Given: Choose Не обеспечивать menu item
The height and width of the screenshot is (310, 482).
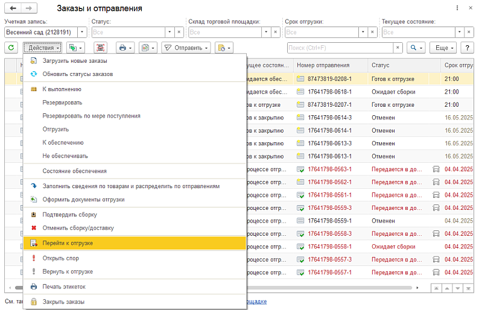Looking at the screenshot, I should [x=135, y=156].
